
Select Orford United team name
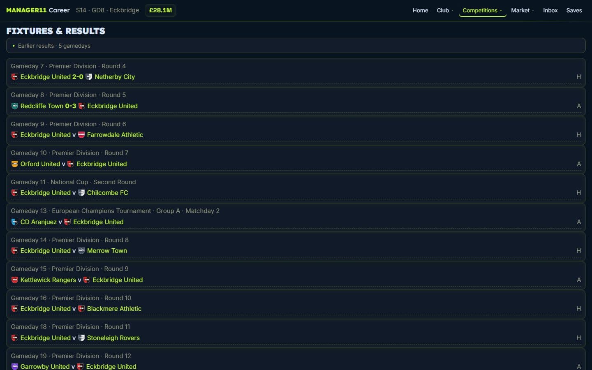[40, 164]
